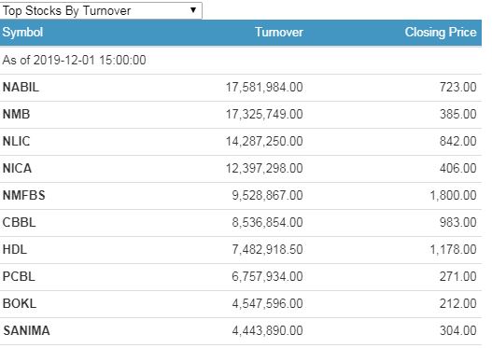The width and height of the screenshot is (492, 348).
Task: Click the Closing Price column header
Action: coord(441,33)
